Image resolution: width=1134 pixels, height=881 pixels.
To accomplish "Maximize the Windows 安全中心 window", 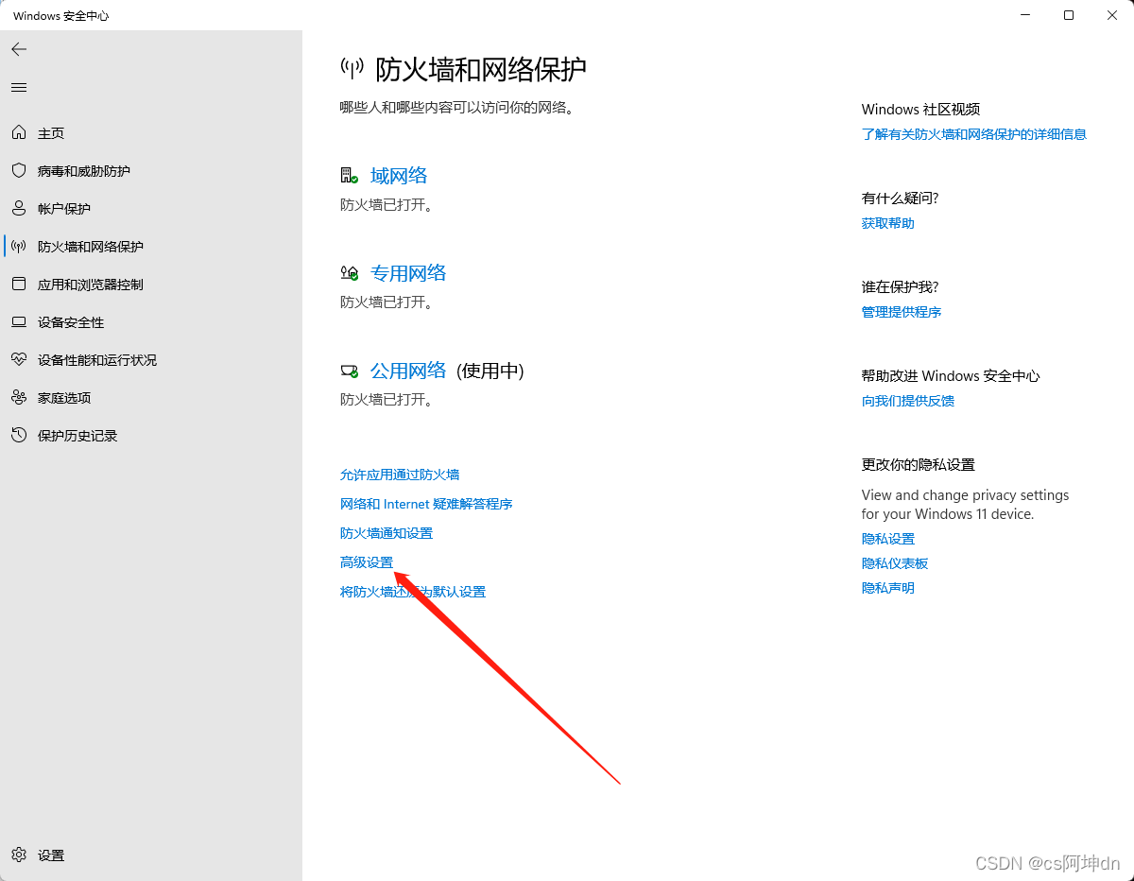I will [x=1069, y=15].
